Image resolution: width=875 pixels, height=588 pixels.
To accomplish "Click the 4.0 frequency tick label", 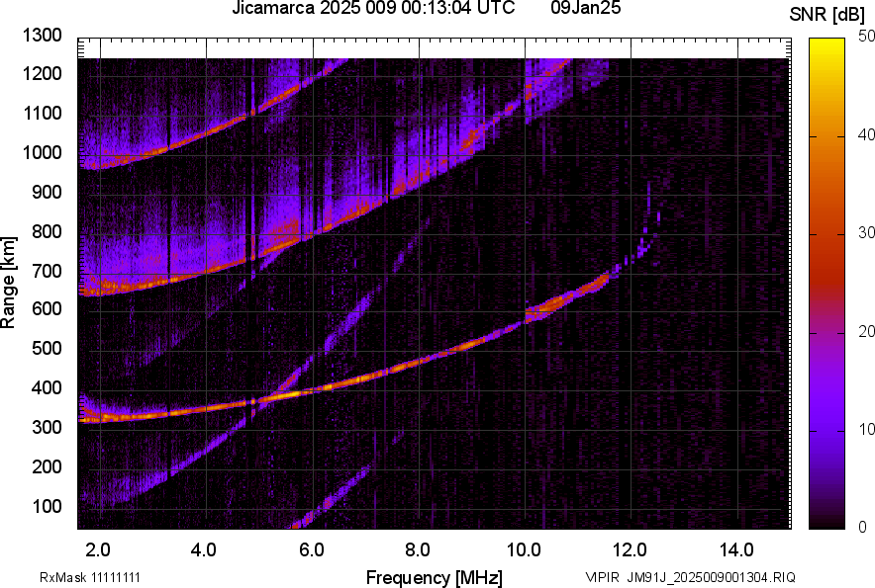I will click(x=204, y=549).
